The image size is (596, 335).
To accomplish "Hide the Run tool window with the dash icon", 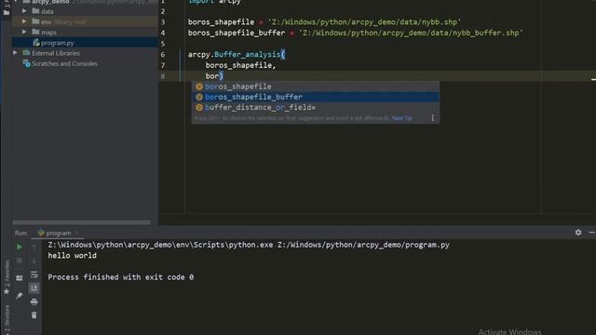I will (592, 232).
